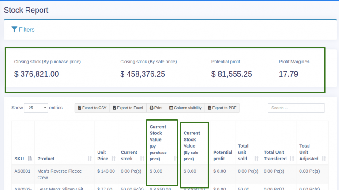Image resolution: width=339 pixels, height=190 pixels.
Task: Open the entries per page dropdown
Action: [x=36, y=108]
